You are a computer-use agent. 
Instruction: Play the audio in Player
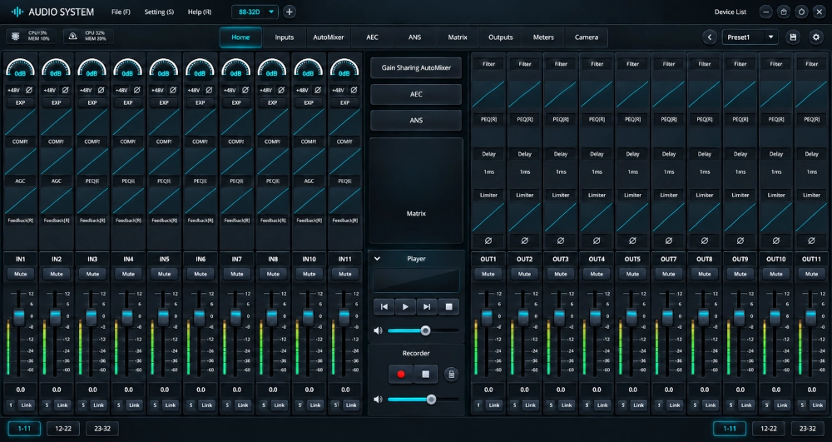tap(405, 306)
